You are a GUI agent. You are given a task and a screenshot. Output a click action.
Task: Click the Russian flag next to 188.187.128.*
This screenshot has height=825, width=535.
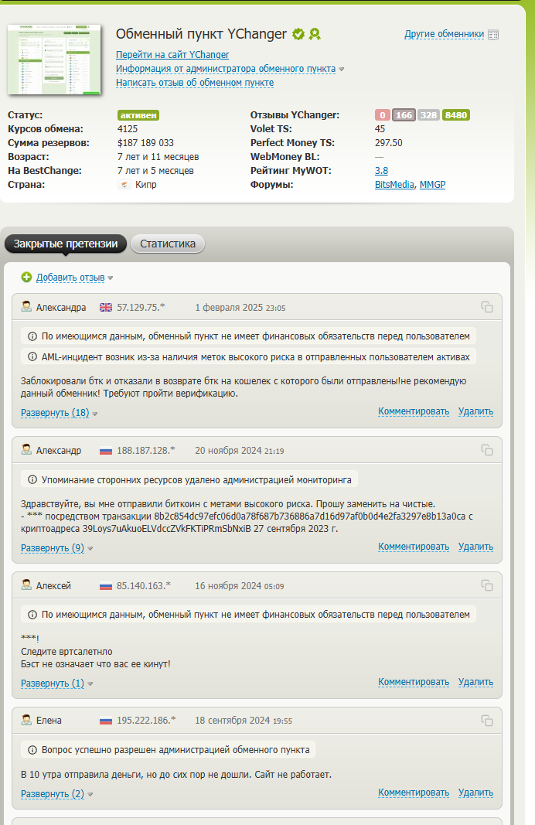(x=106, y=451)
